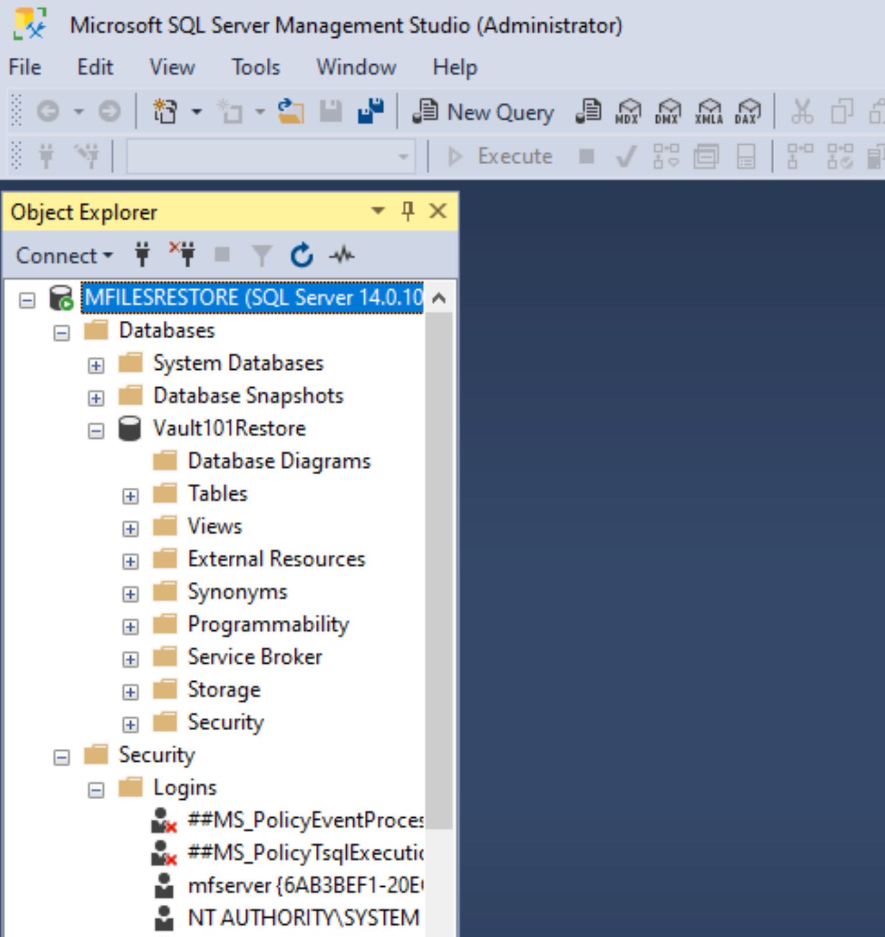
Task: Toggle the Object Explorer auto-hide pin
Action: 408,210
